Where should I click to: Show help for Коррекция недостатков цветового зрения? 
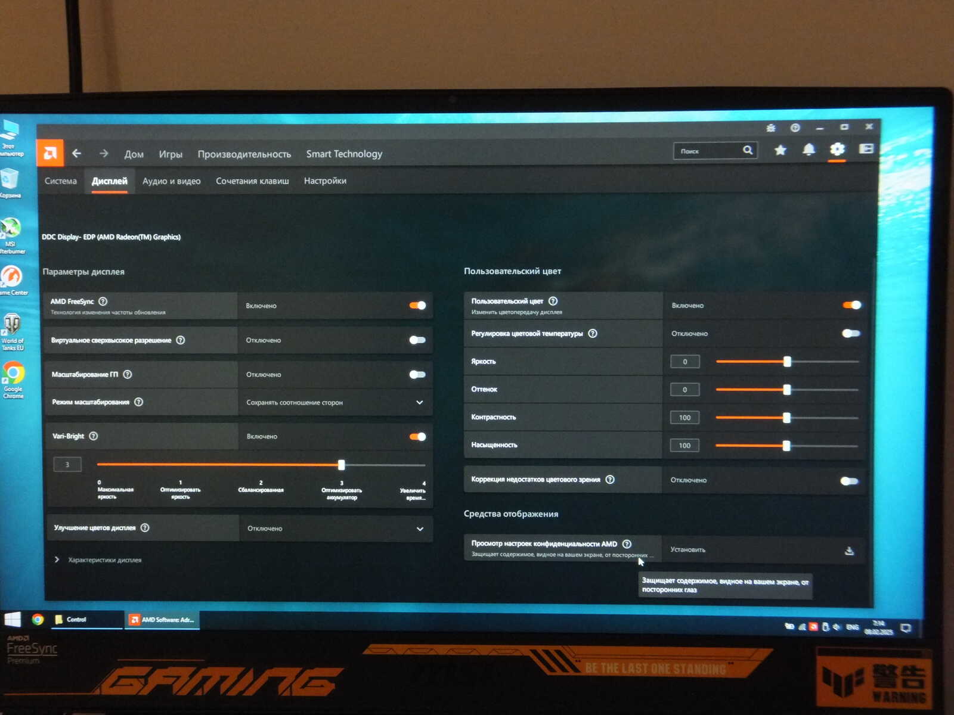pyautogui.click(x=610, y=480)
